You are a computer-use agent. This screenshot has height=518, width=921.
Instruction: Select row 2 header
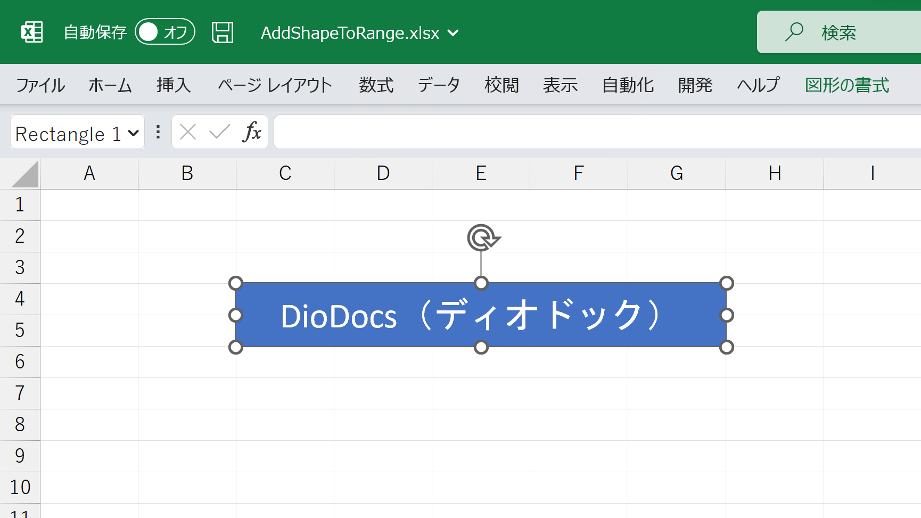[20, 236]
